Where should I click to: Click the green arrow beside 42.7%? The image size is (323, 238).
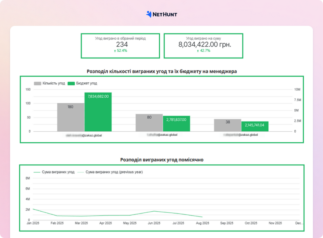click(198, 51)
